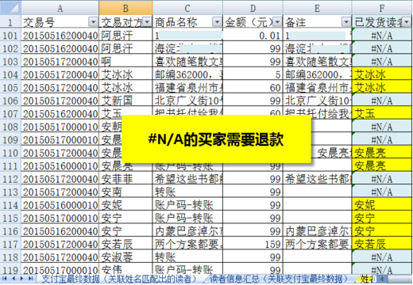Viewport: 413px width, 285px height.
Task: Open filter dropdown for 备注 column
Action: pos(346,22)
